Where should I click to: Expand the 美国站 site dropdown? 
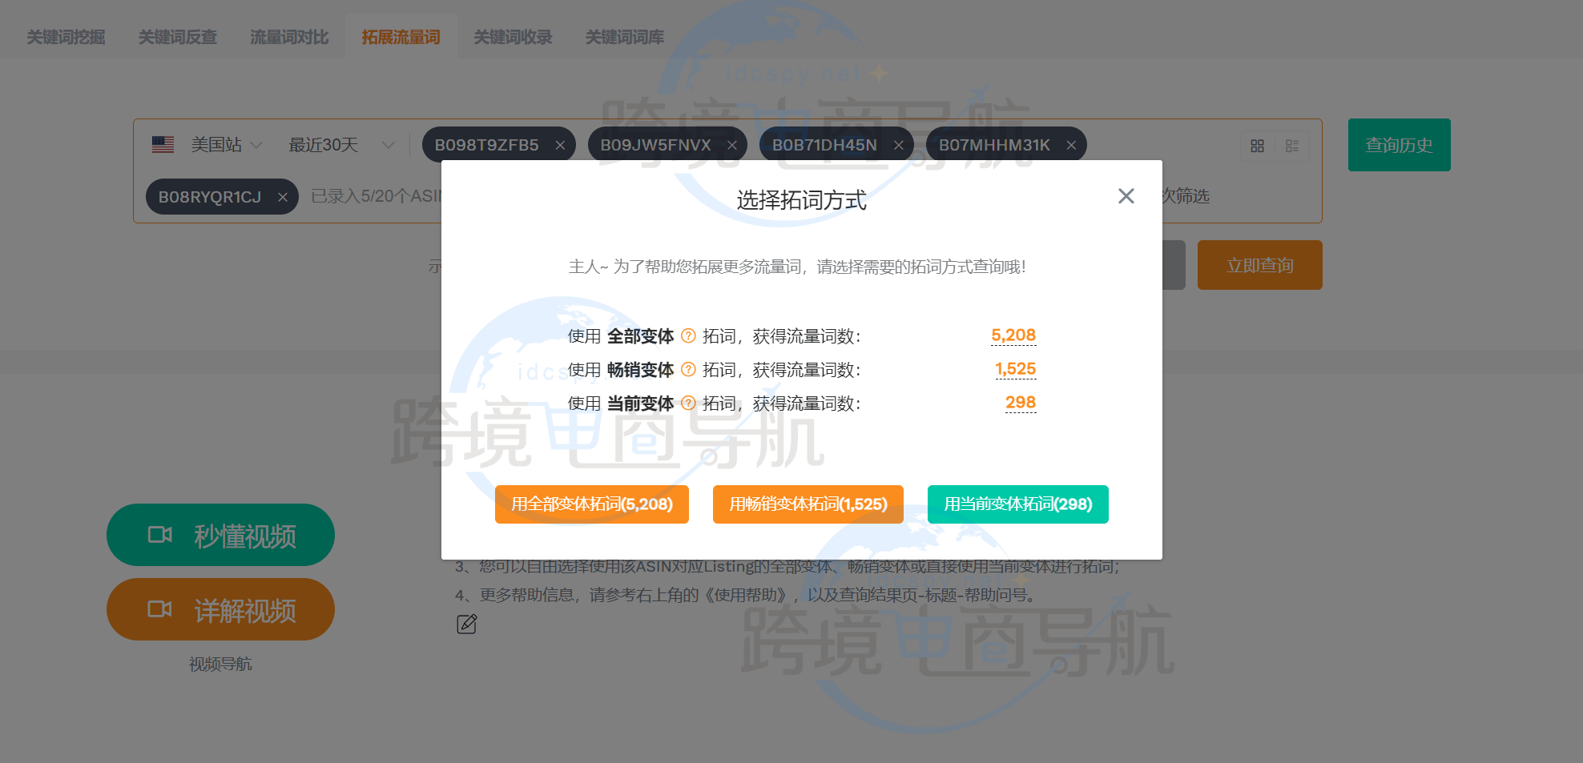click(256, 145)
